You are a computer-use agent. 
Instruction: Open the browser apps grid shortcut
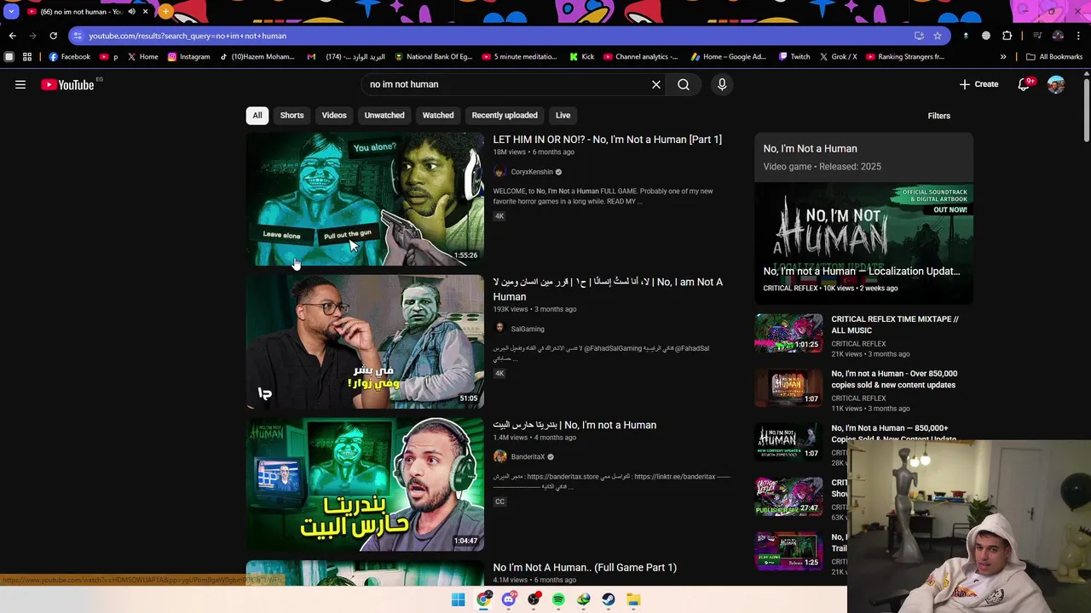(x=27, y=57)
